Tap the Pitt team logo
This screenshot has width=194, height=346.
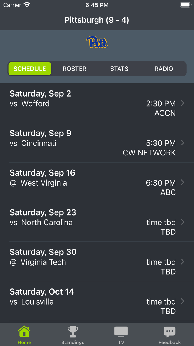pos(97,42)
